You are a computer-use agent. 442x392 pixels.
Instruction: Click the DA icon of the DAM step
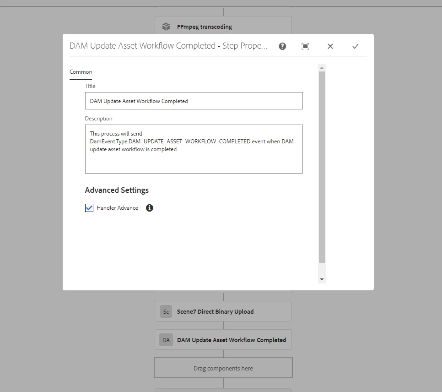tap(166, 340)
